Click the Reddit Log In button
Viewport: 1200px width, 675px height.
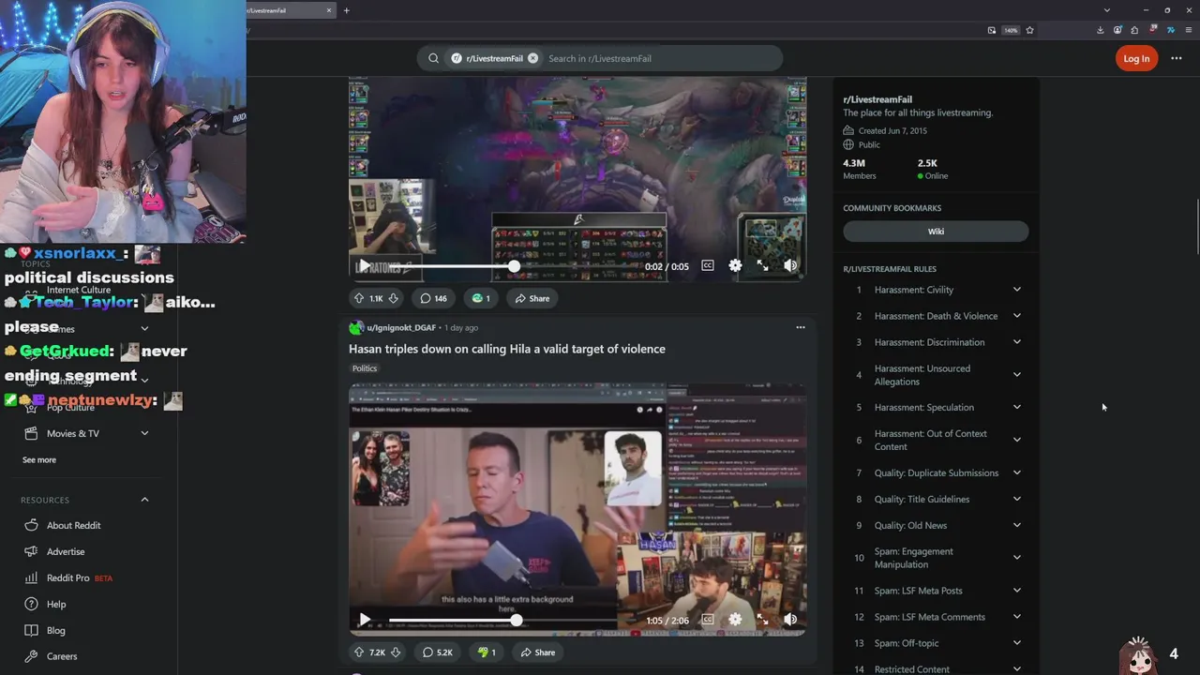coord(1136,58)
